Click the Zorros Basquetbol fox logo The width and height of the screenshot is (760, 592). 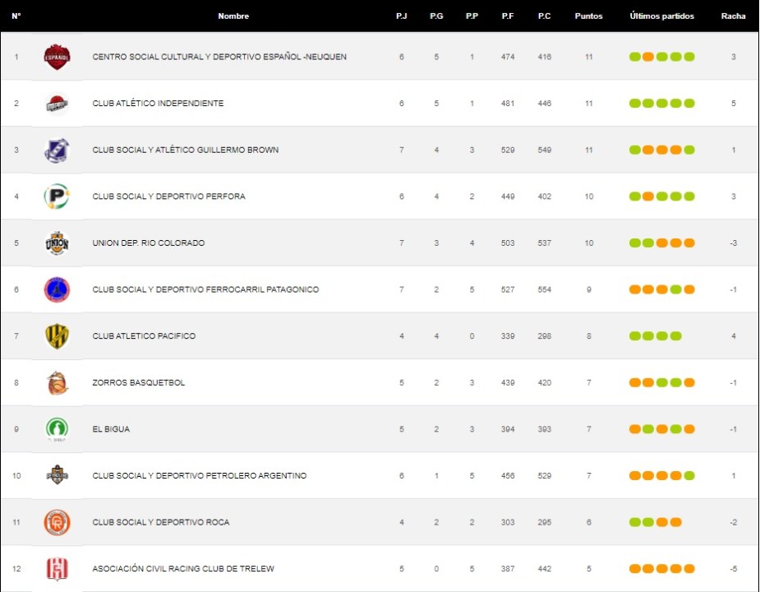[x=57, y=383]
